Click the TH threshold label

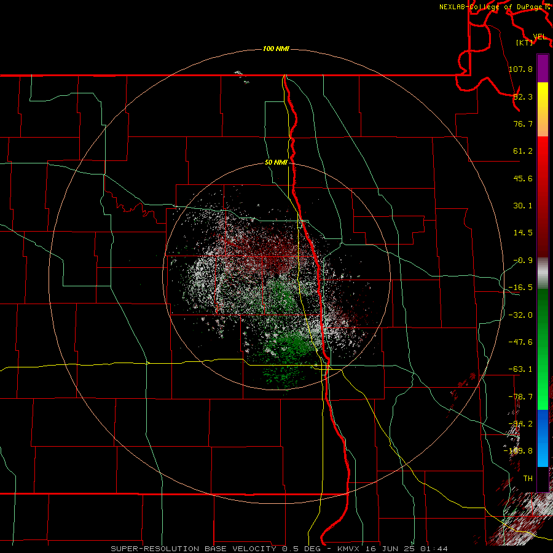[x=528, y=479]
